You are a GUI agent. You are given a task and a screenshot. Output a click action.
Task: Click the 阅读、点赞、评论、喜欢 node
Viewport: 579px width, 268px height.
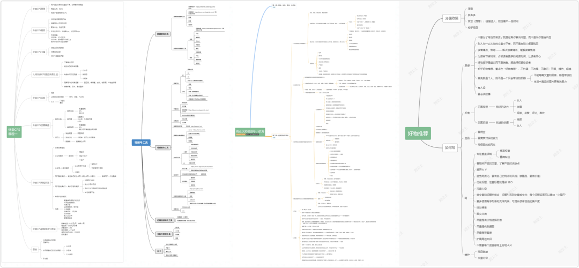[x=530, y=113]
